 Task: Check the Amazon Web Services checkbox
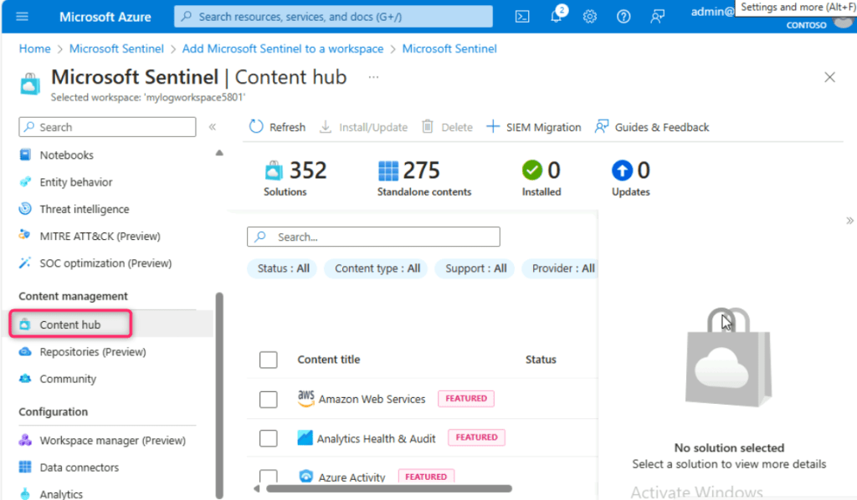(268, 400)
